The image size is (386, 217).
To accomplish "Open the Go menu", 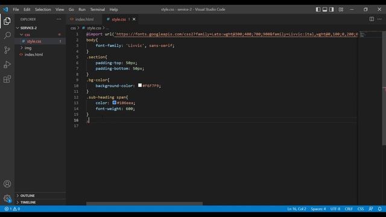I will (x=71, y=10).
